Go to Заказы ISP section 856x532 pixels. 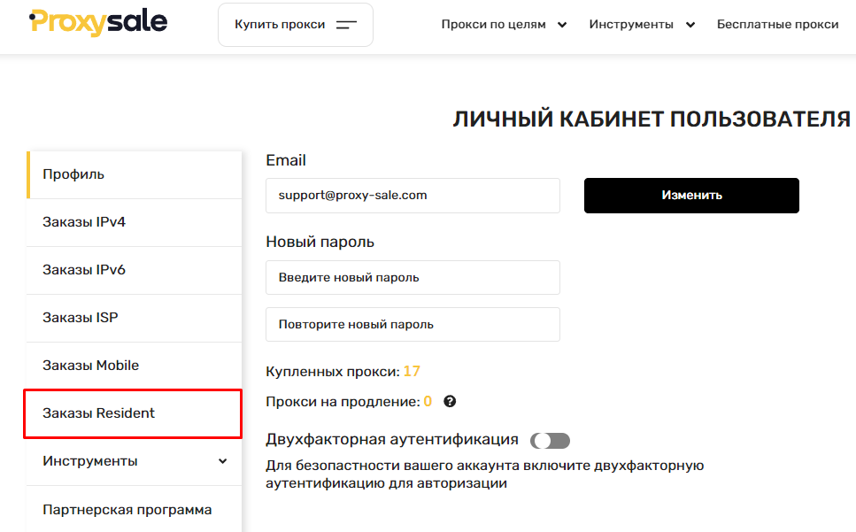coord(135,318)
